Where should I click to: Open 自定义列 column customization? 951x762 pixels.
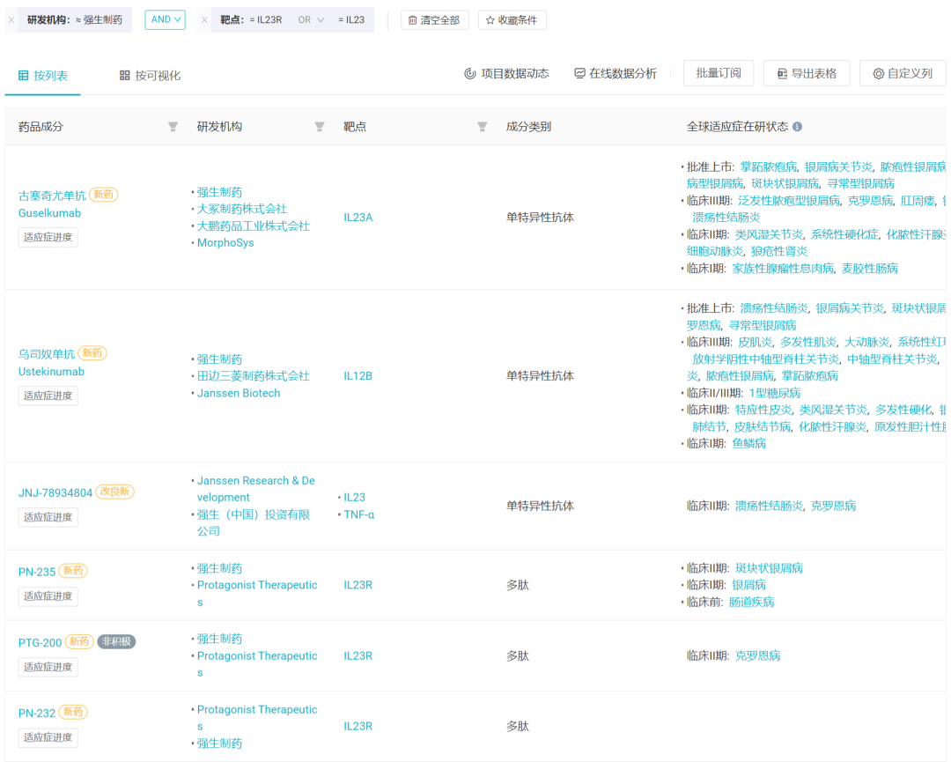coord(902,73)
